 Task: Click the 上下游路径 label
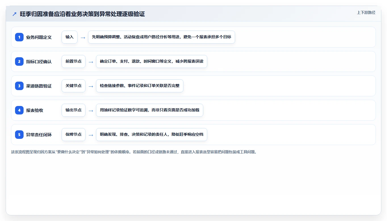point(366,12)
